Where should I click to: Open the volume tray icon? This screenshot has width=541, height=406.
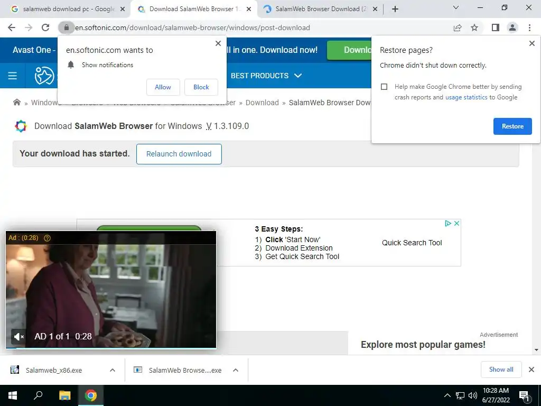coord(473,395)
